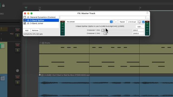Click the Drums item name label

point(47,43)
